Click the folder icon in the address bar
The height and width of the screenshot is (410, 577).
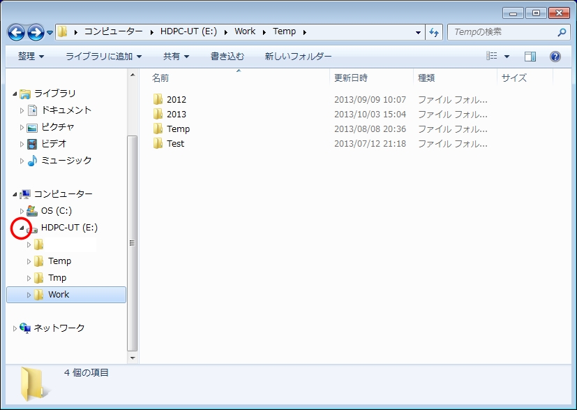click(x=63, y=31)
